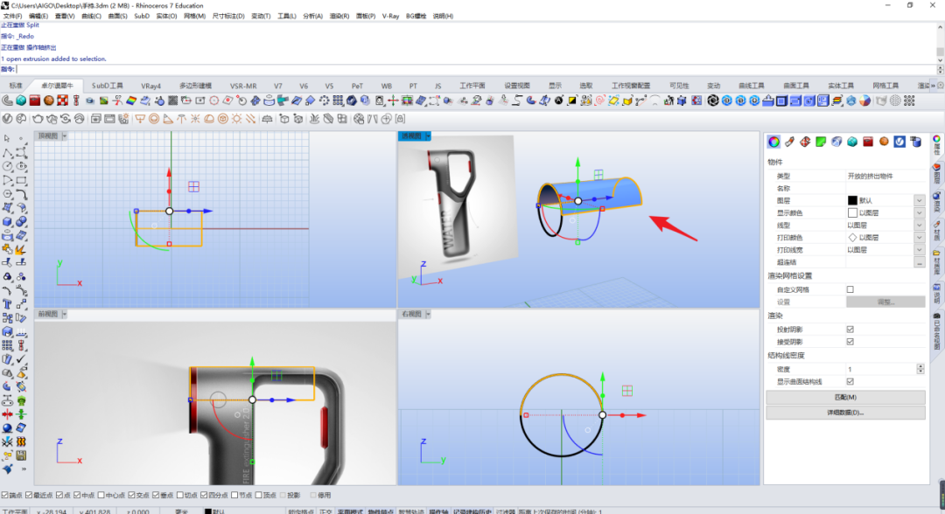Click the multicolor pie sphere icon
945x514 pixels.
tap(864, 101)
